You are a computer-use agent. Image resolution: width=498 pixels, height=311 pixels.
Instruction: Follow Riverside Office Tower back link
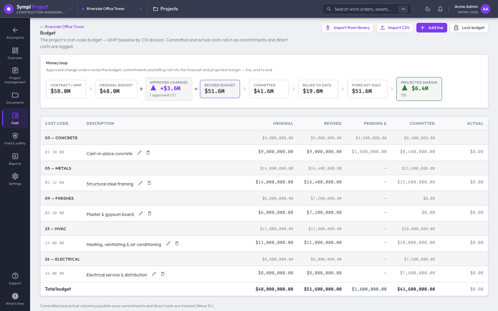(x=62, y=27)
